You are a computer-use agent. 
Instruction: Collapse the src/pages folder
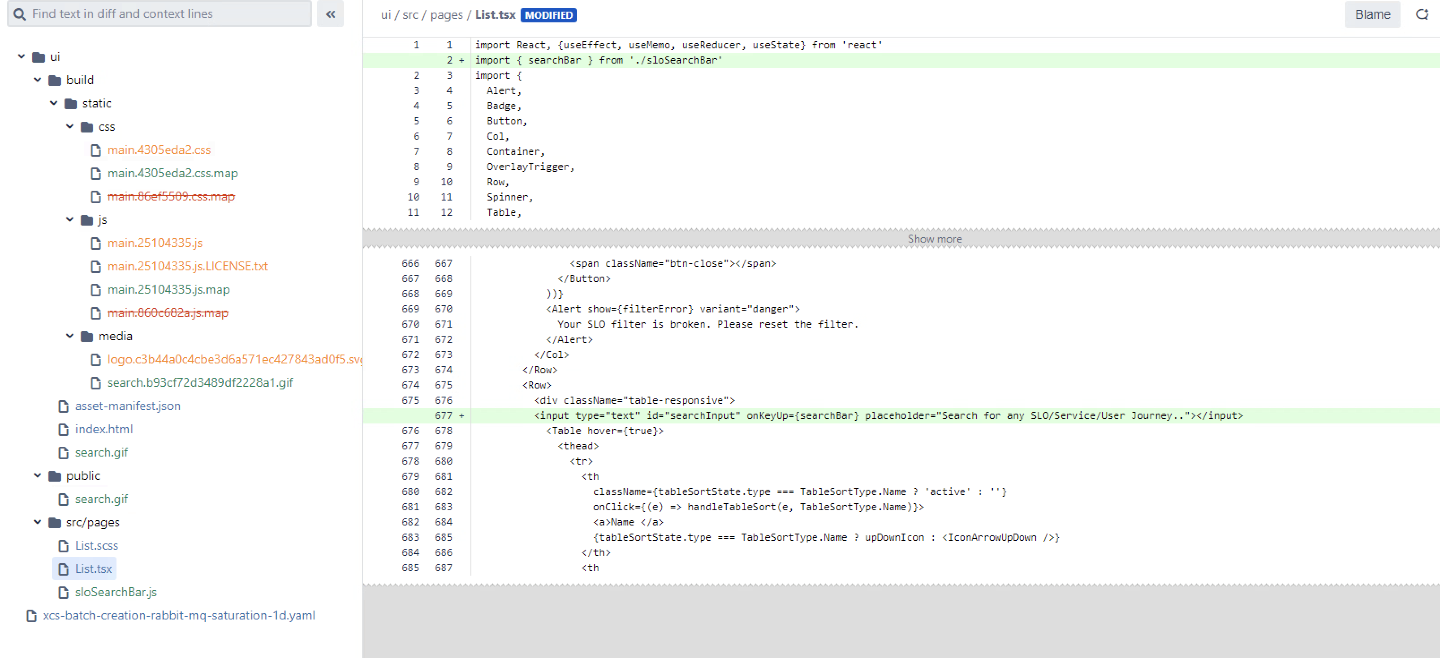(x=38, y=522)
